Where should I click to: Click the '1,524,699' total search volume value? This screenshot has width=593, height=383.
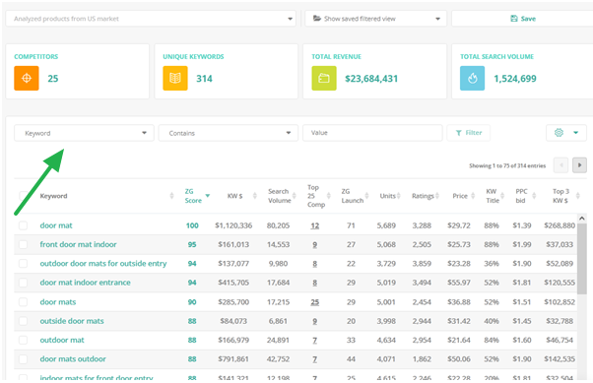[515, 79]
